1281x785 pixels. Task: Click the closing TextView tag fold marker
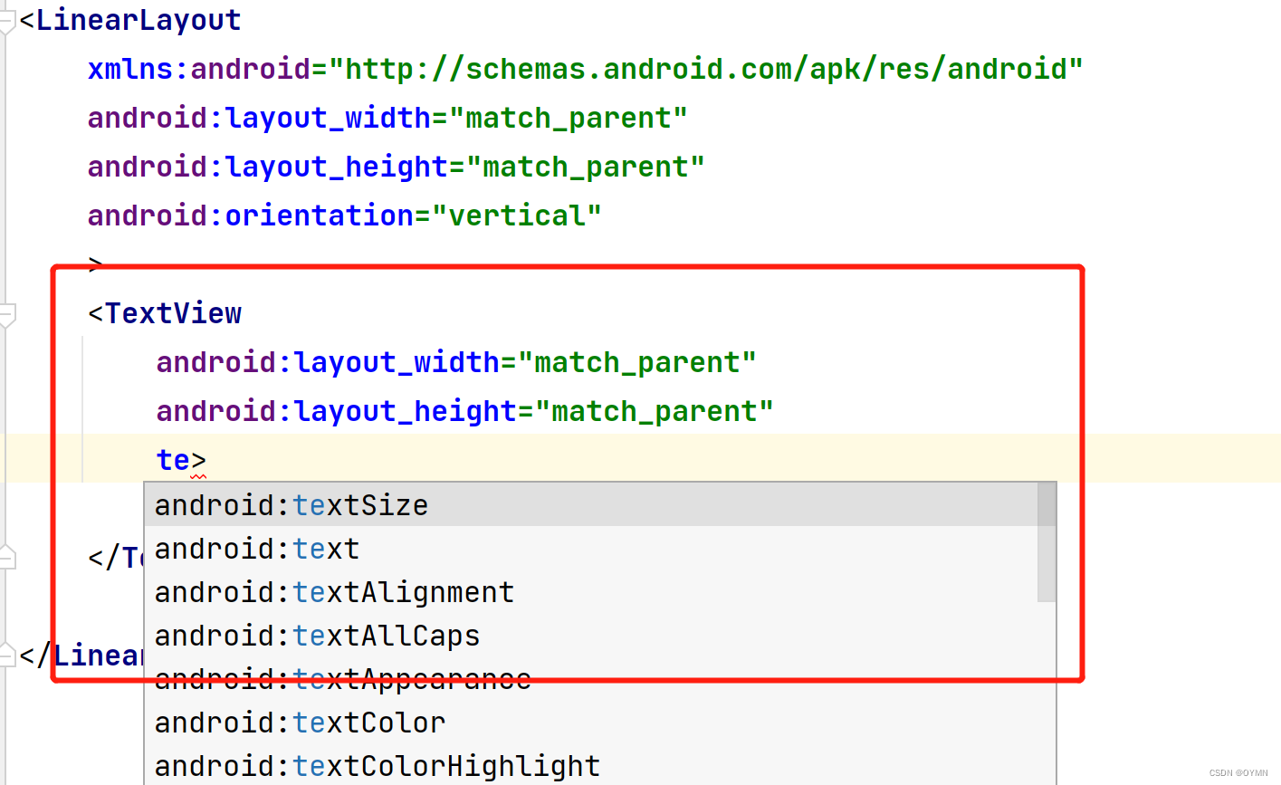point(6,557)
